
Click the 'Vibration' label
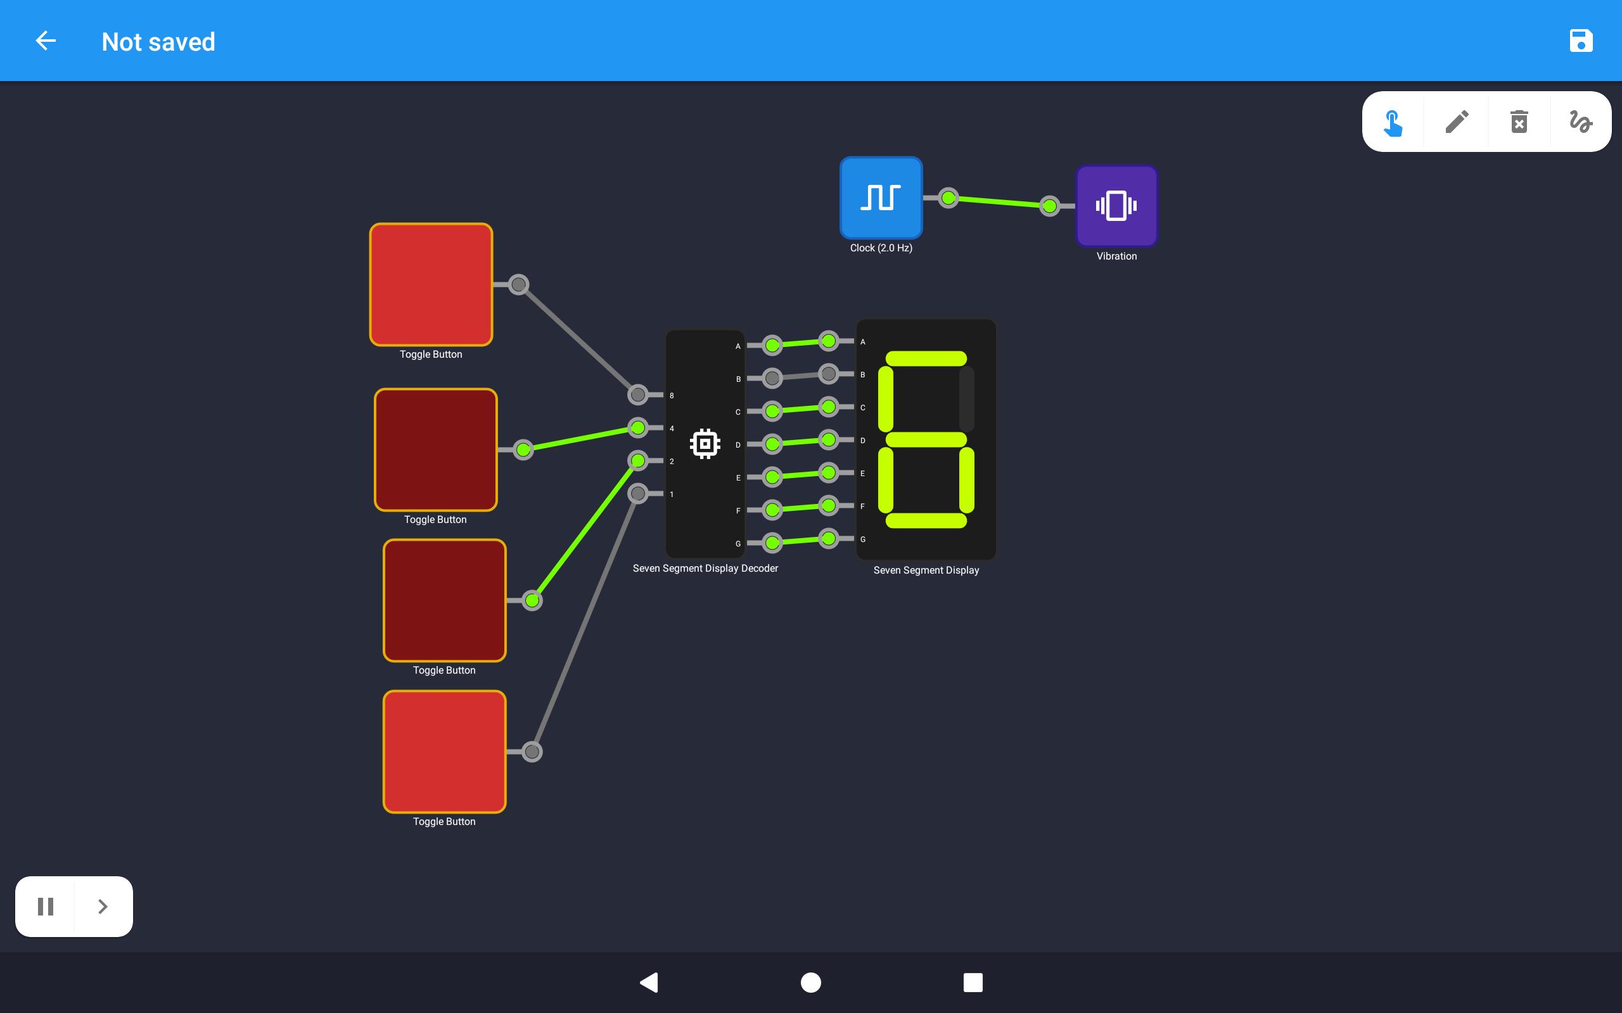(x=1116, y=256)
